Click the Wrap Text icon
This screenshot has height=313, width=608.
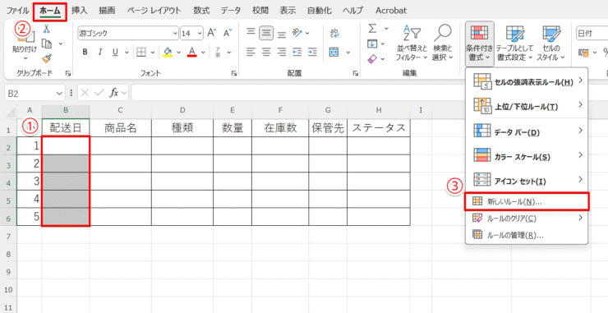tap(334, 33)
